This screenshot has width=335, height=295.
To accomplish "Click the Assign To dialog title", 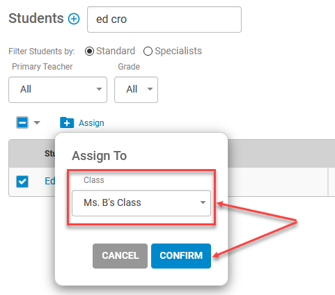I will tap(100, 156).
